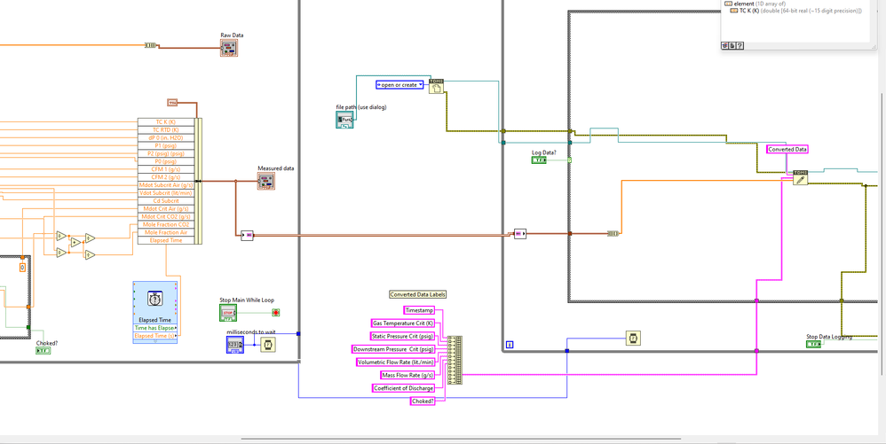Screen dimensions: 886x444
Task: Select the Choked? boolean indicator terminal
Action: [x=44, y=350]
